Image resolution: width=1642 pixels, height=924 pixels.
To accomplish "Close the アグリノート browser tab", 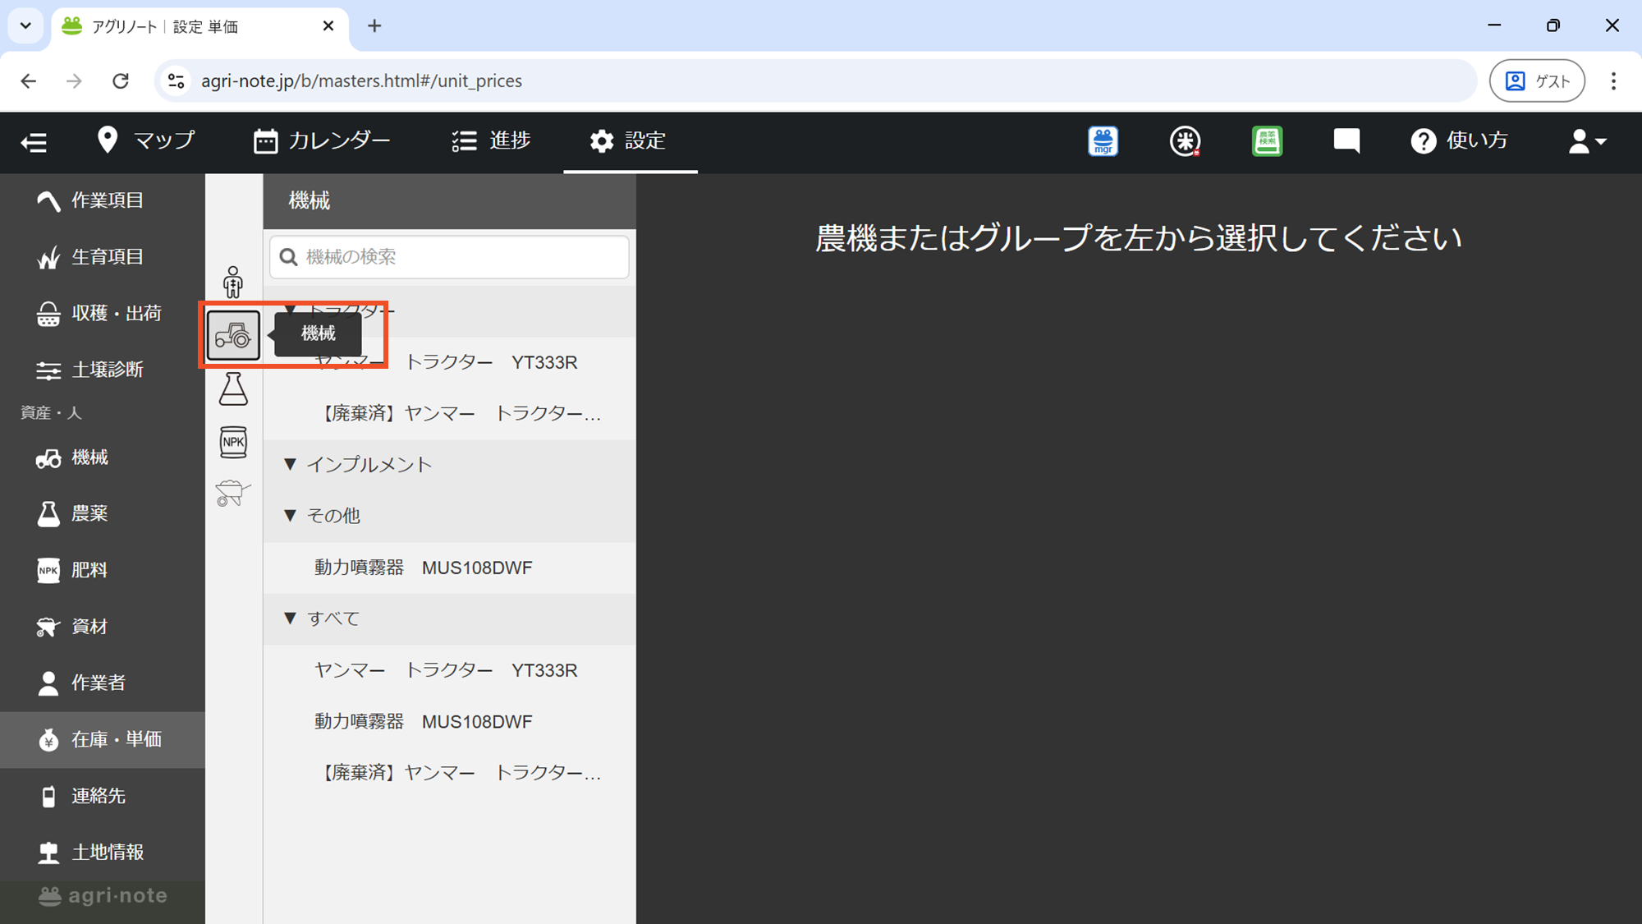I will (328, 26).
